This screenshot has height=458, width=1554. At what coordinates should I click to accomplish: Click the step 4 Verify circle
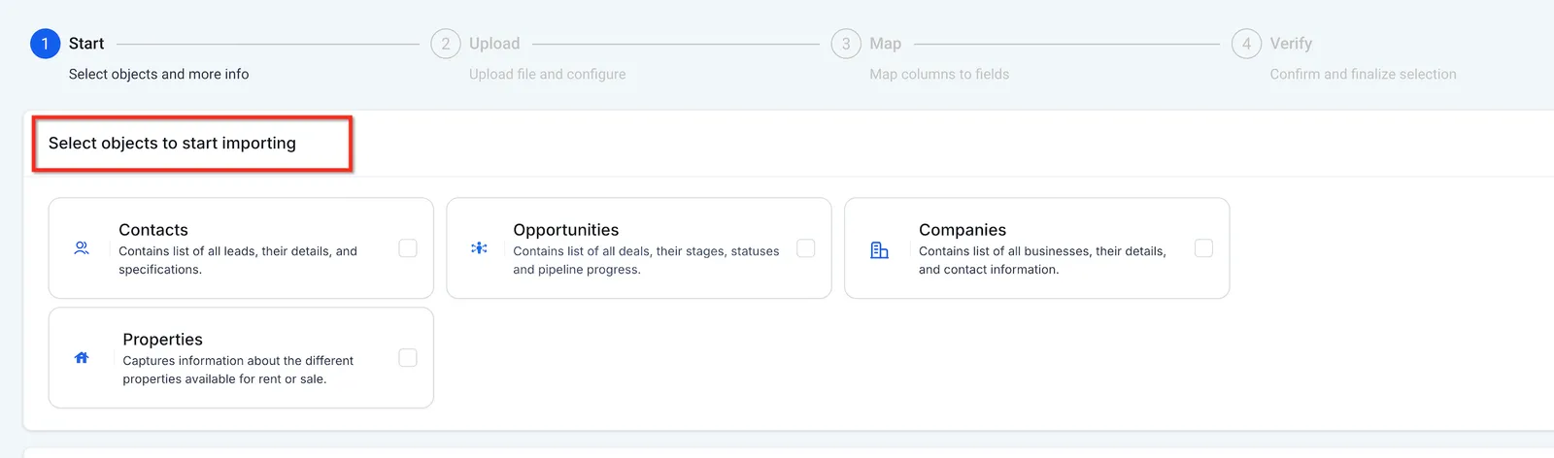[1247, 44]
